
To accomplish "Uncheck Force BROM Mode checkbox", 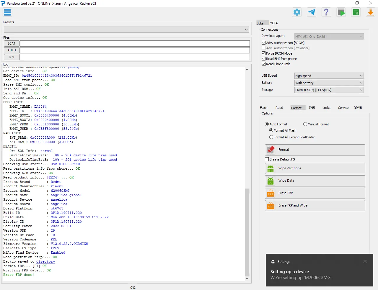I will (x=264, y=53).
